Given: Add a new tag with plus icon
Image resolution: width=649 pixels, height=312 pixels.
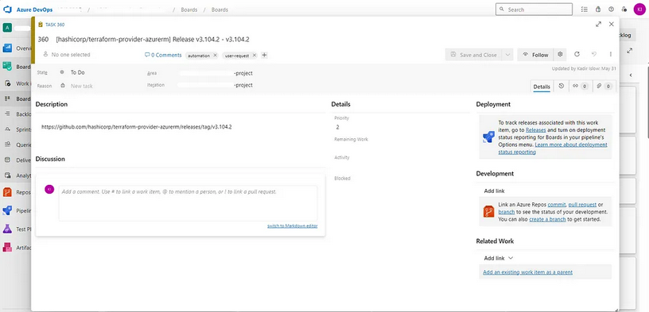Looking at the screenshot, I should point(265,55).
